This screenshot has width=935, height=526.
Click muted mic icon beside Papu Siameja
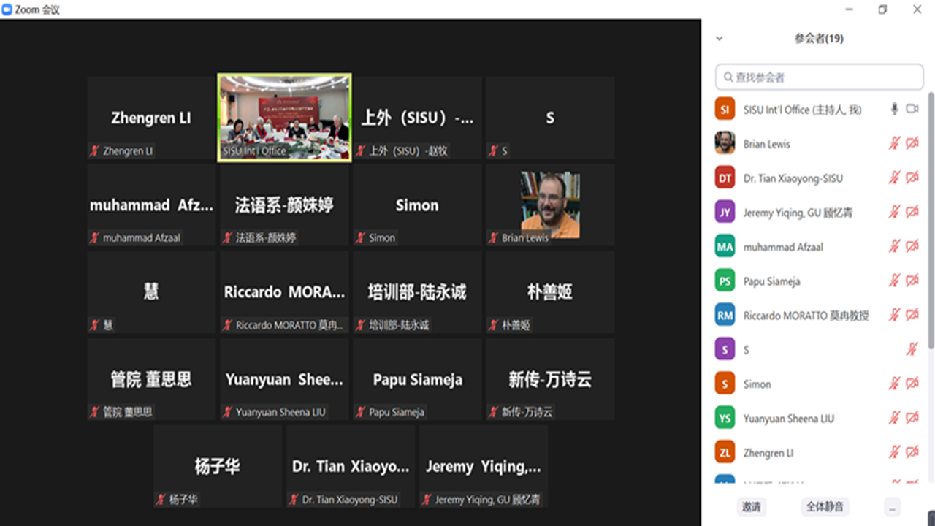(894, 281)
